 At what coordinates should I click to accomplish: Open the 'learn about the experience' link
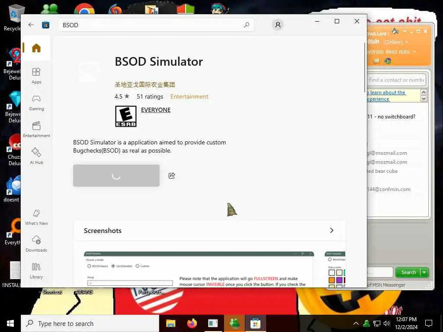[x=386, y=96]
